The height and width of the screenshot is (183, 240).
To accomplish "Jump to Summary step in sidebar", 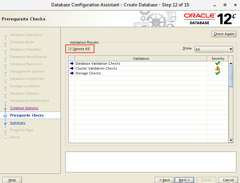I will pyautogui.click(x=18, y=123).
